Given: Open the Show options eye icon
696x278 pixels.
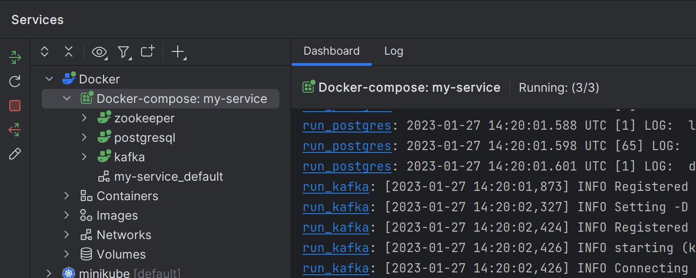Looking at the screenshot, I should (x=99, y=52).
